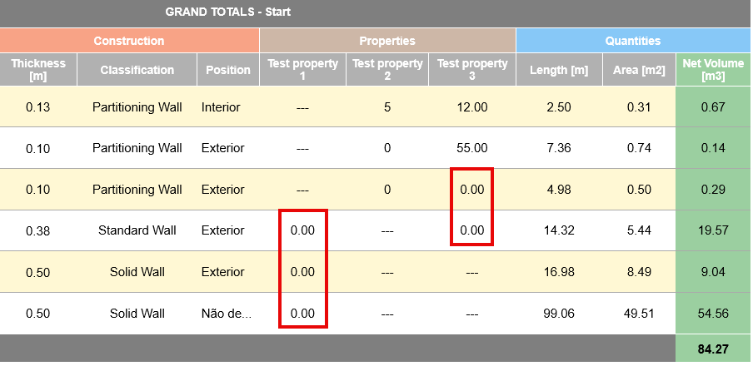Select the Test property 2 column header
Image resolution: width=753 pixels, height=366 pixels.
(387, 70)
